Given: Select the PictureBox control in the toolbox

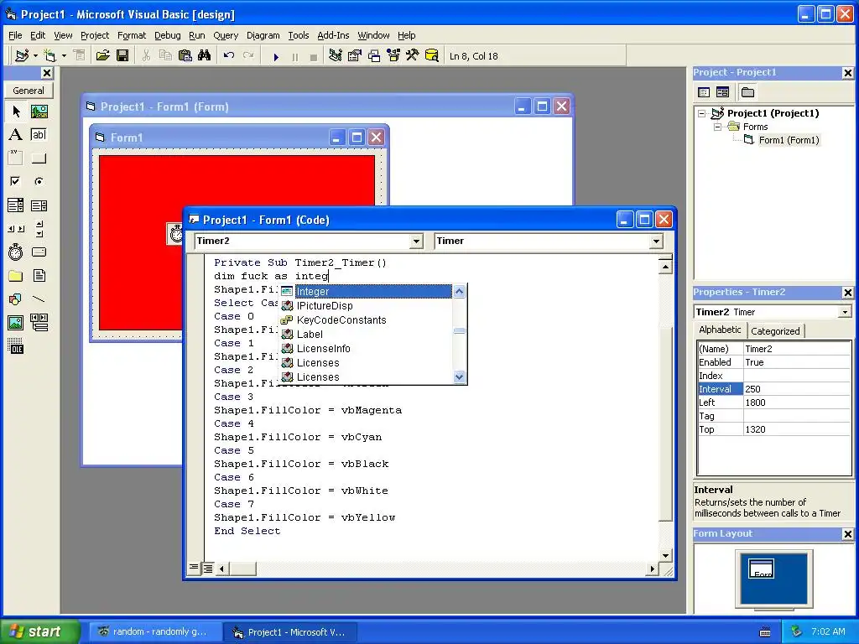Looking at the screenshot, I should [x=39, y=112].
